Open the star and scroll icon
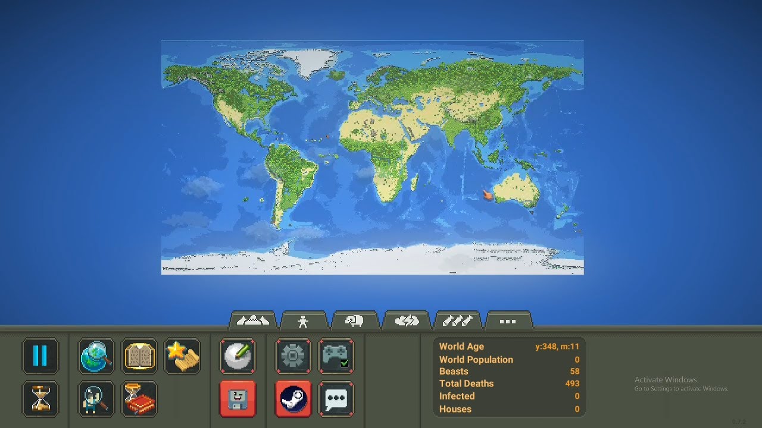This screenshot has height=428, width=762. (x=182, y=356)
